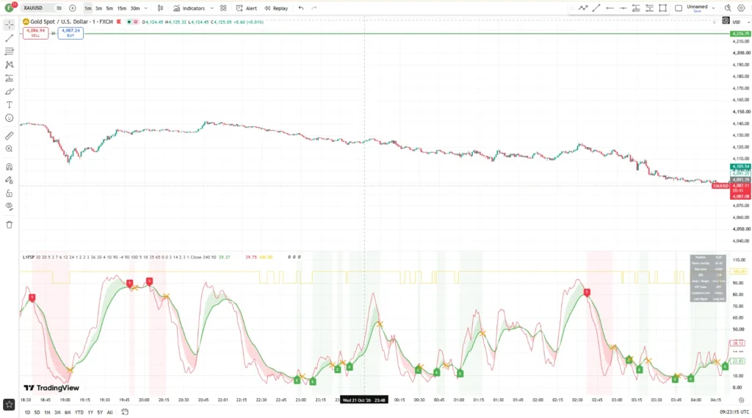
Task: Toggle stay in drawing mode
Action: point(9,181)
